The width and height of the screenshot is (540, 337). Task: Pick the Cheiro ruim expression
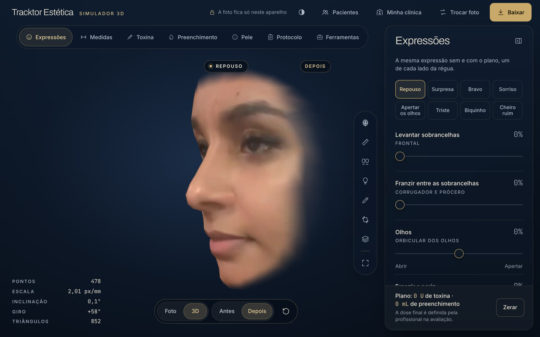point(508,110)
